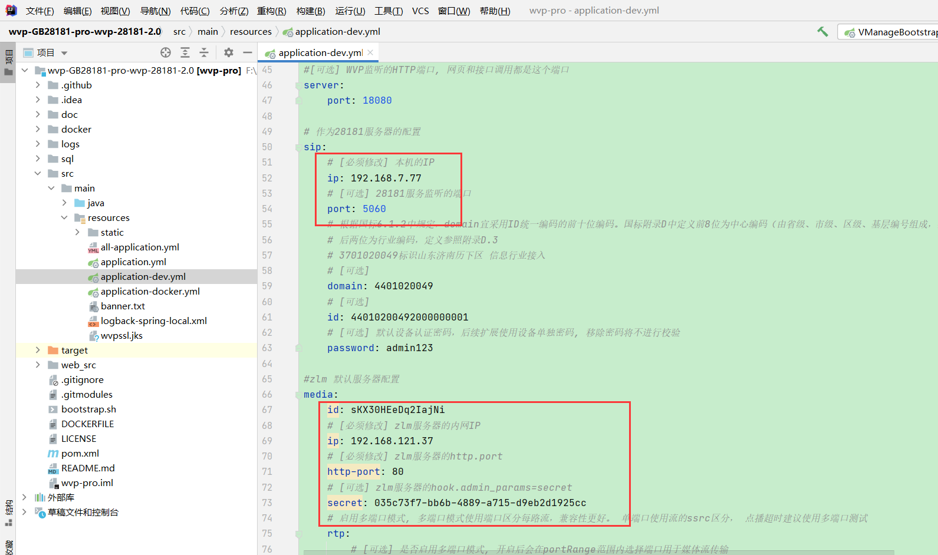This screenshot has height=555, width=938.
Task: Open the VCS menu
Action: pyautogui.click(x=420, y=11)
